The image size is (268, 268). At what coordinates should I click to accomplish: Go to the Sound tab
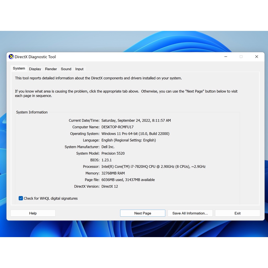66,69
